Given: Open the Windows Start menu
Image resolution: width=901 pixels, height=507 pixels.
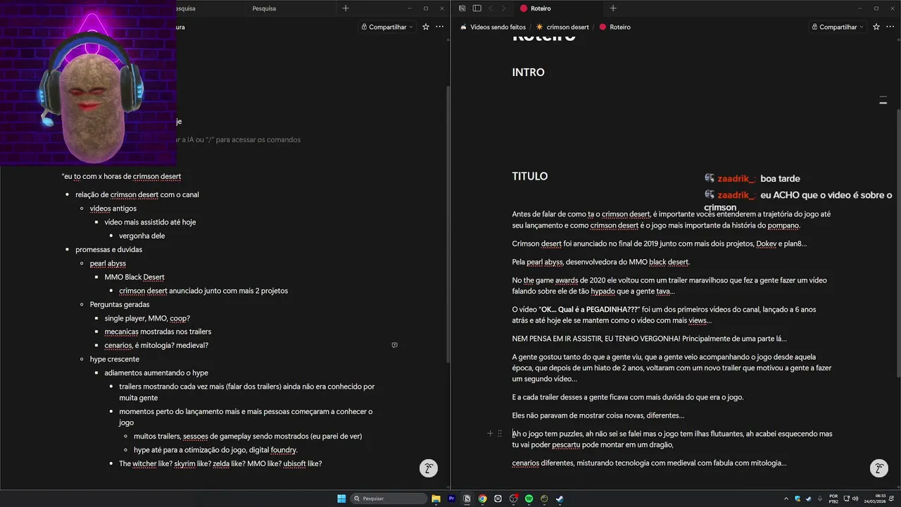Looking at the screenshot, I should [x=341, y=499].
